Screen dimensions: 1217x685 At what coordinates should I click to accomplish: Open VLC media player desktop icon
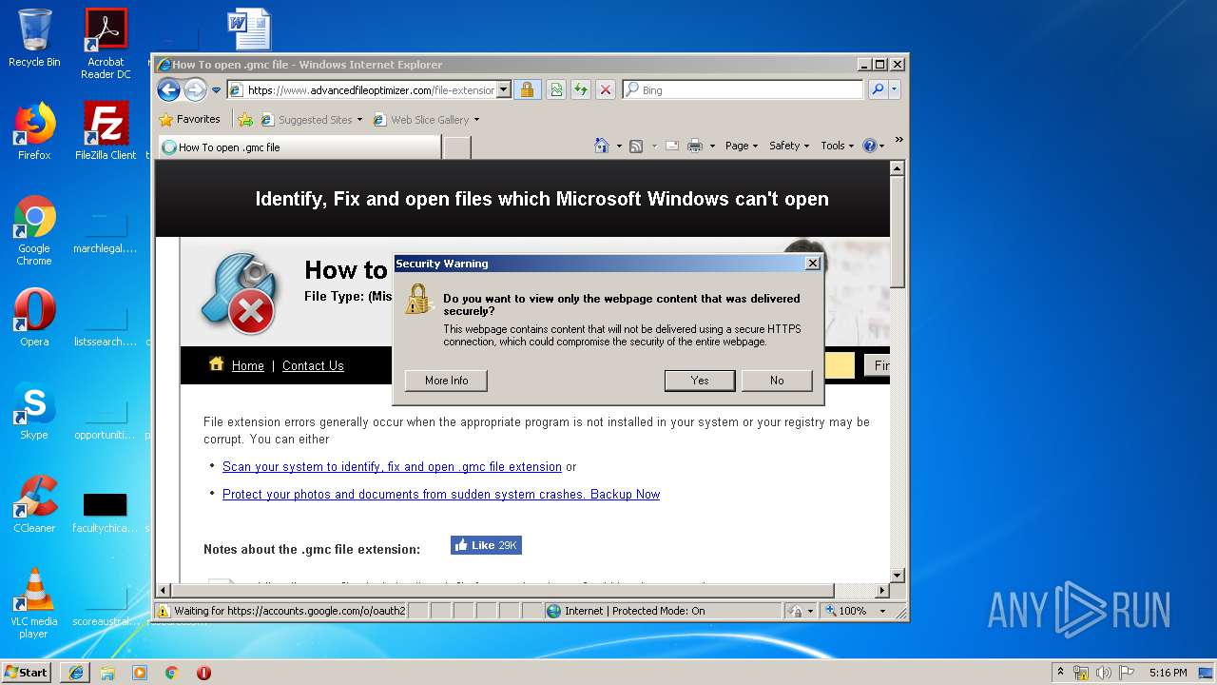tap(34, 603)
